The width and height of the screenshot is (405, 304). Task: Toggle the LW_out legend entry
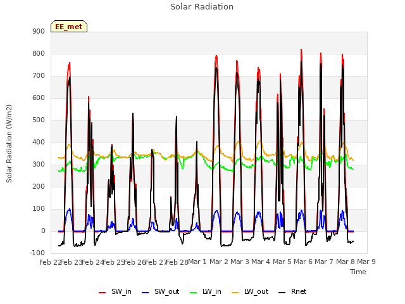(250, 291)
